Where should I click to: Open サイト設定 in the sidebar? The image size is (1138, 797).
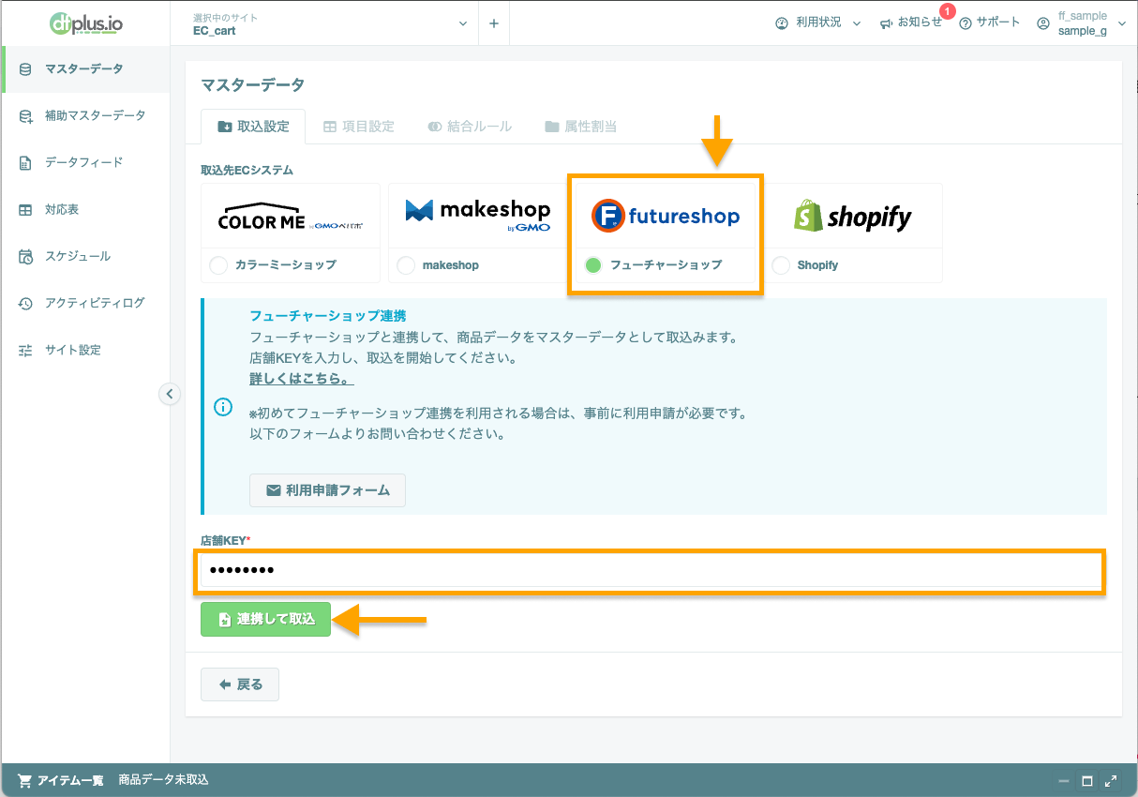pos(85,350)
